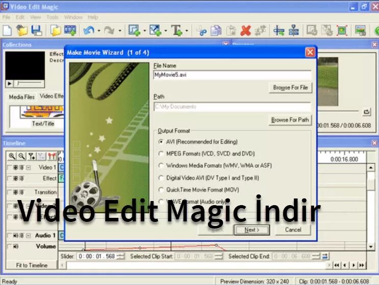Click the Browse For Path button
This screenshot has width=379, height=285.
290,120
